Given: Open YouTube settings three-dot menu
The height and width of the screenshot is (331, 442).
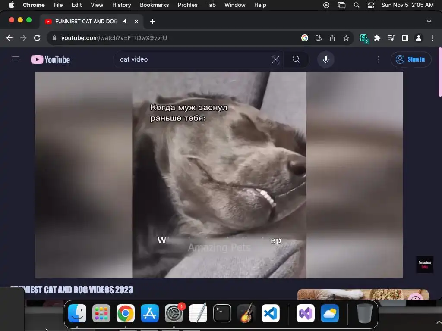Looking at the screenshot, I should [378, 59].
